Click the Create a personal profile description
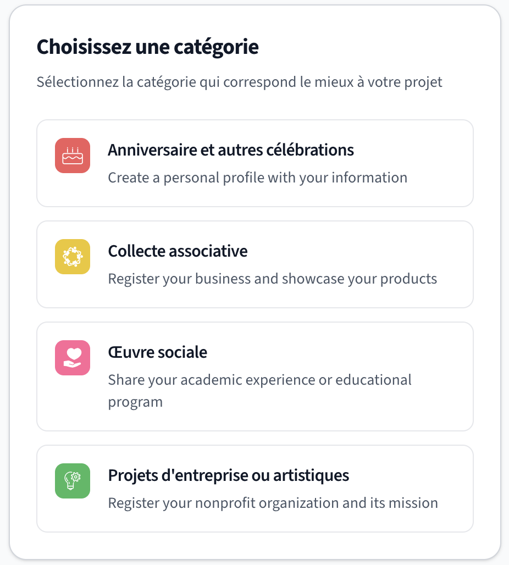This screenshot has width=509, height=565. point(258,177)
